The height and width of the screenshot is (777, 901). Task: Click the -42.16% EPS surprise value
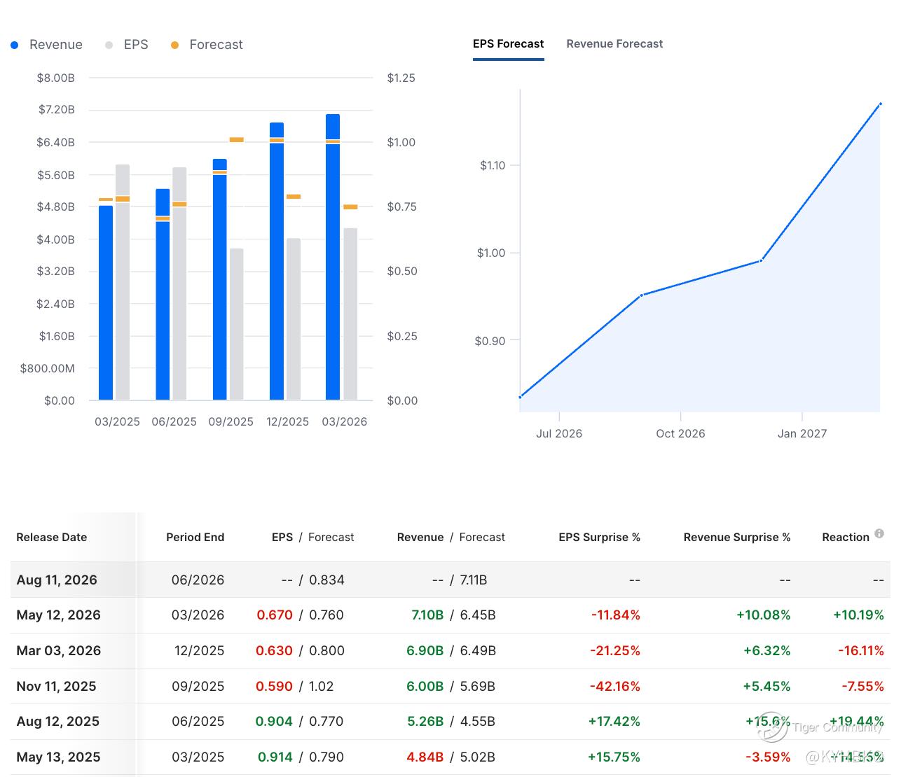(x=615, y=686)
